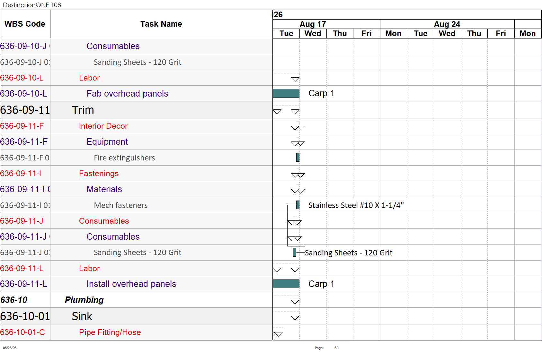Click the WBS Code column header
The height and width of the screenshot is (352, 542).
(25, 24)
